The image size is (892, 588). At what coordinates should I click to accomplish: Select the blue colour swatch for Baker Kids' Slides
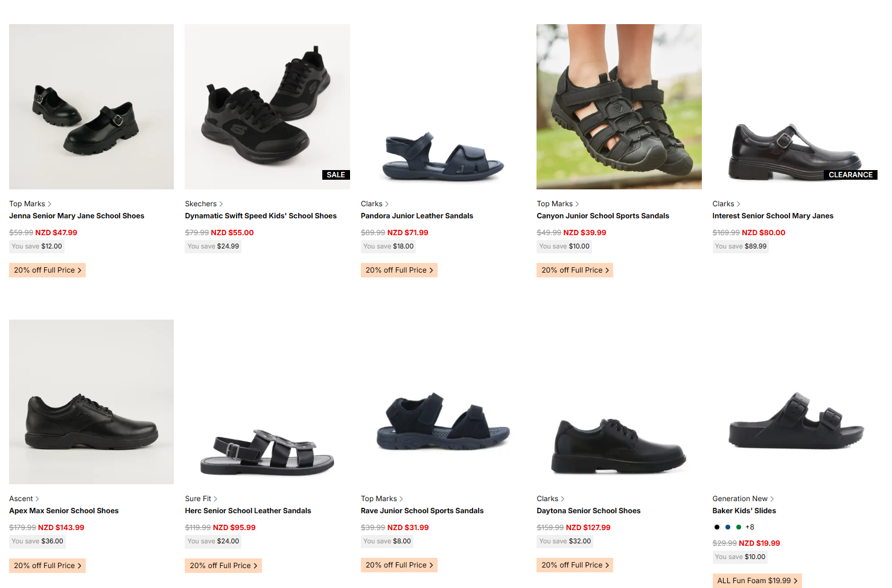click(728, 527)
